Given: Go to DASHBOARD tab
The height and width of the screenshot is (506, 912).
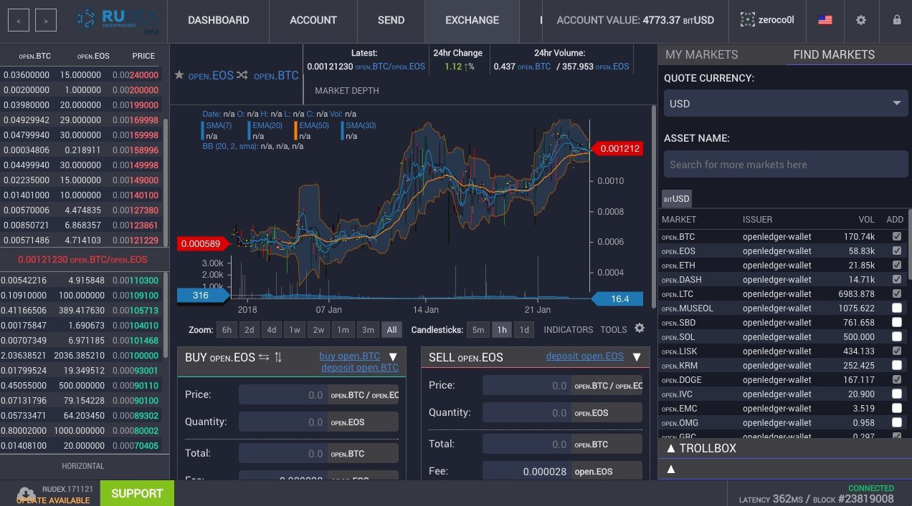Looking at the screenshot, I should coord(219,20).
